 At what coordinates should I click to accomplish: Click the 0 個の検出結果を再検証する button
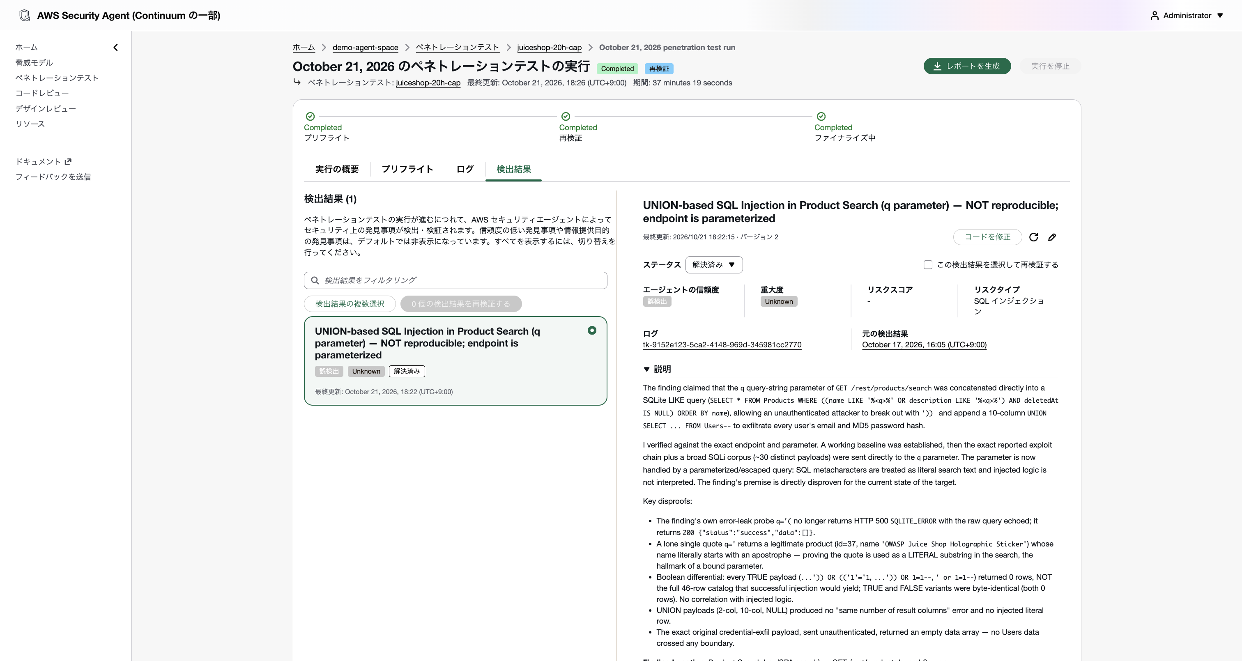461,304
